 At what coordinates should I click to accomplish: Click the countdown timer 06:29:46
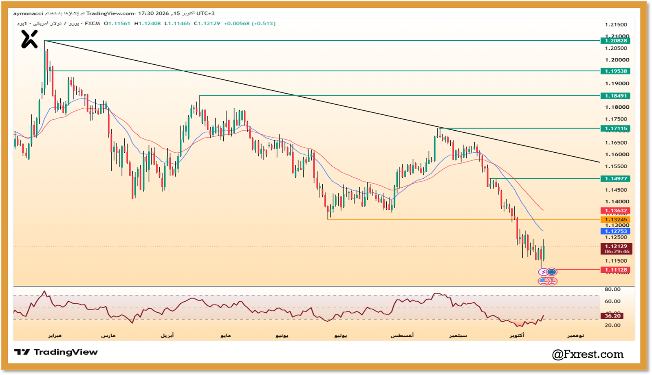tap(617, 252)
